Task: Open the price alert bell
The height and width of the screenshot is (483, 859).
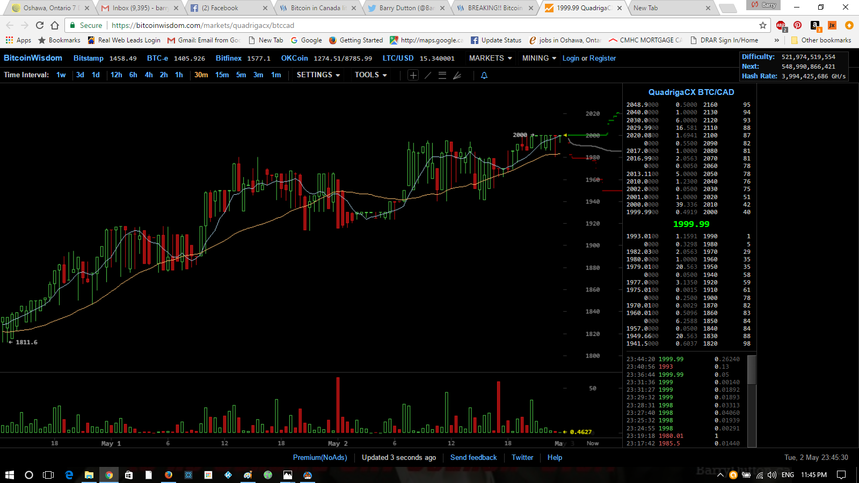Action: tap(484, 75)
